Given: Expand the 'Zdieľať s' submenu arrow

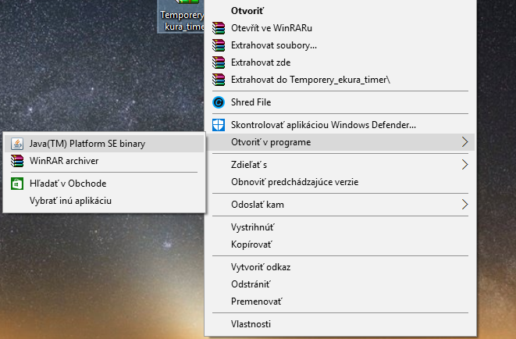Looking at the screenshot, I should point(464,164).
